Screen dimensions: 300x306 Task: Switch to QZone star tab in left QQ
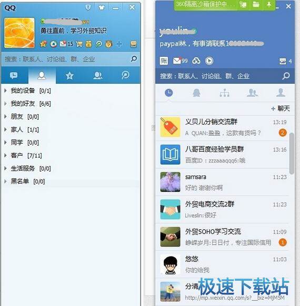pyautogui.click(x=69, y=75)
